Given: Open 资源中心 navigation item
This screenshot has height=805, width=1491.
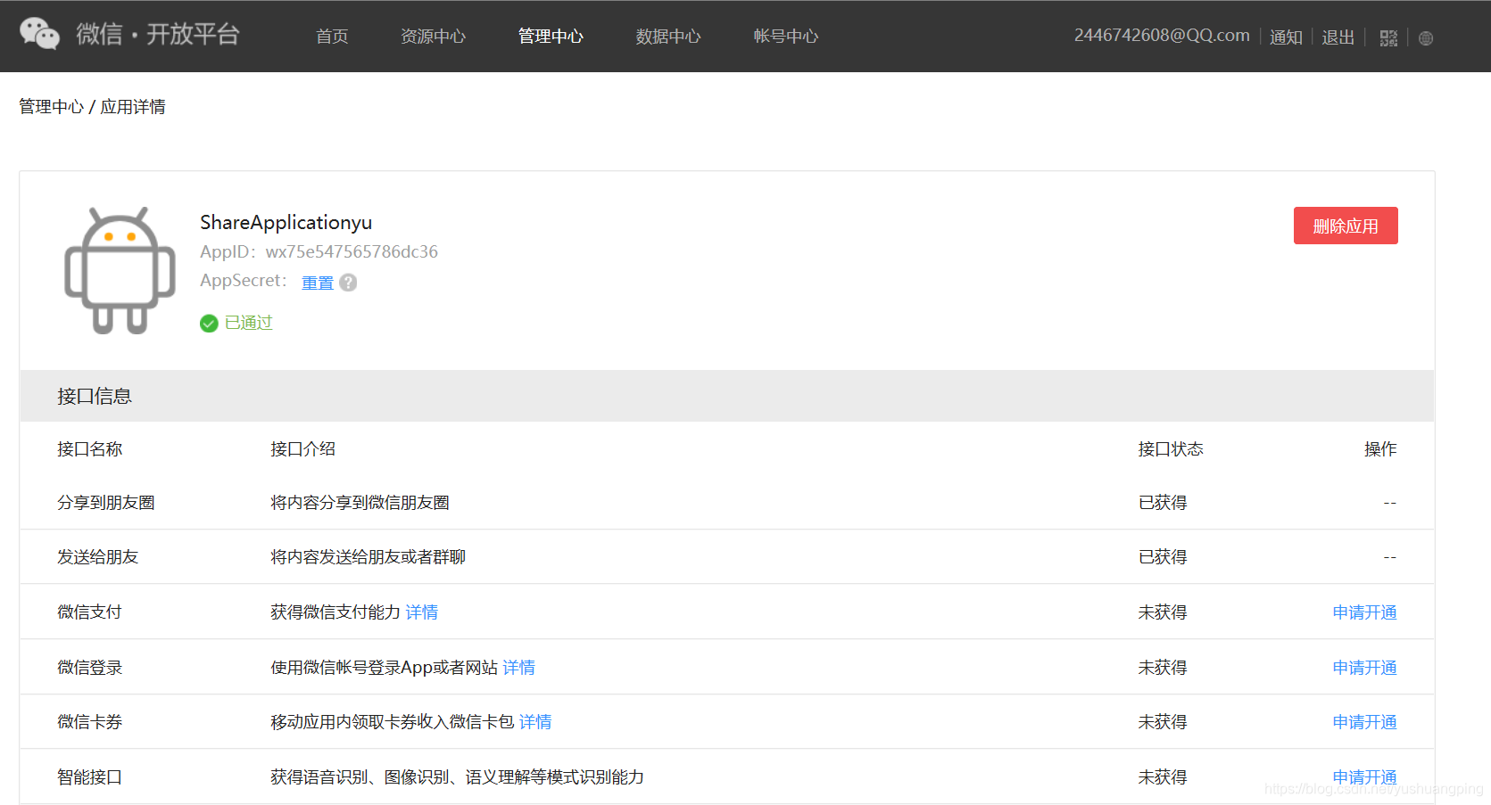Looking at the screenshot, I should point(433,37).
